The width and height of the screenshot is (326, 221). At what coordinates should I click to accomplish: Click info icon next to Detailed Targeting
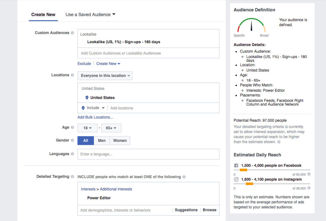(72, 177)
